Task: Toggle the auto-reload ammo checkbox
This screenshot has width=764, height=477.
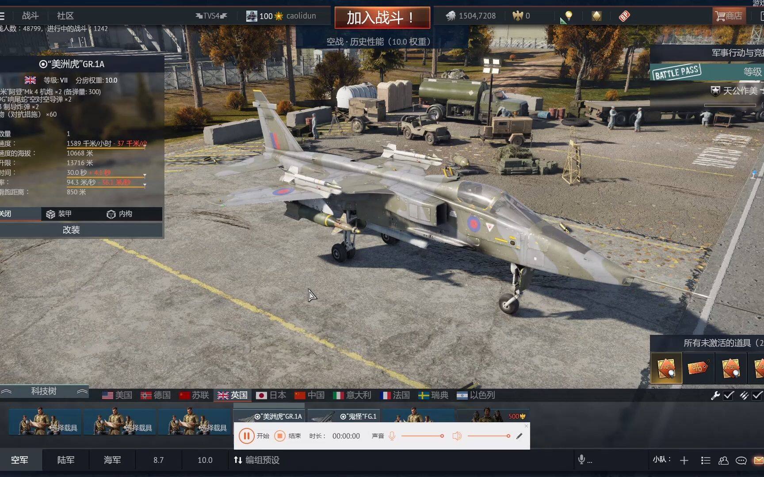Action: pyautogui.click(x=757, y=395)
